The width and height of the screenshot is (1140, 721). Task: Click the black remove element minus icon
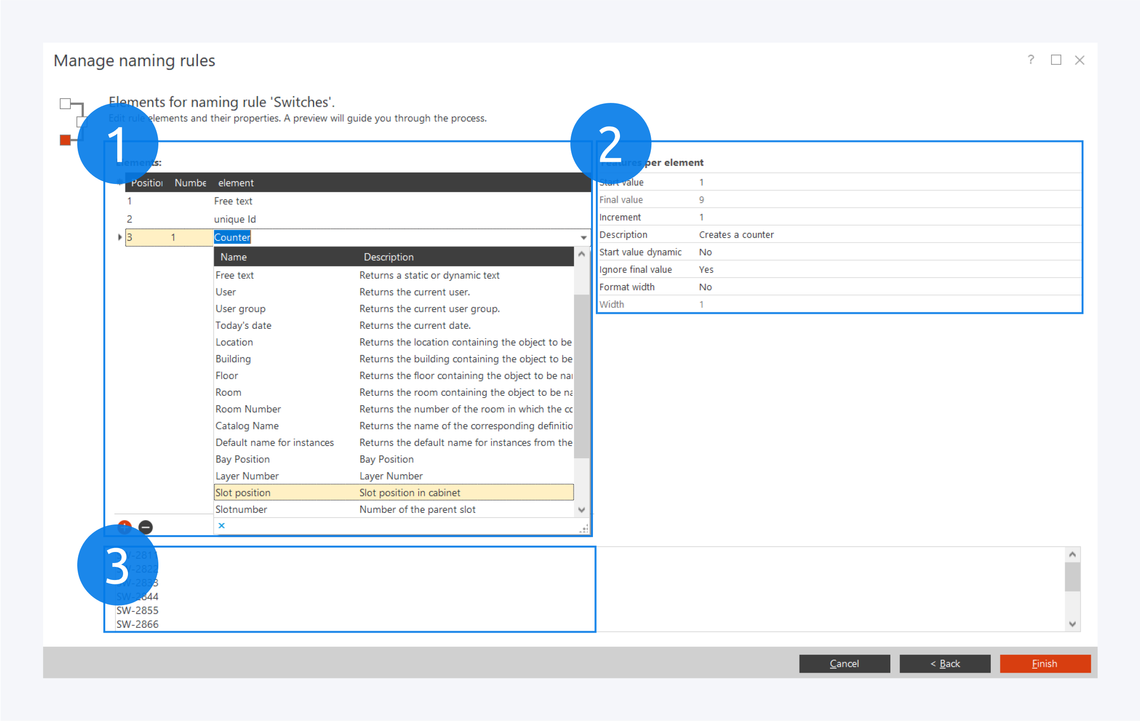[x=145, y=527]
